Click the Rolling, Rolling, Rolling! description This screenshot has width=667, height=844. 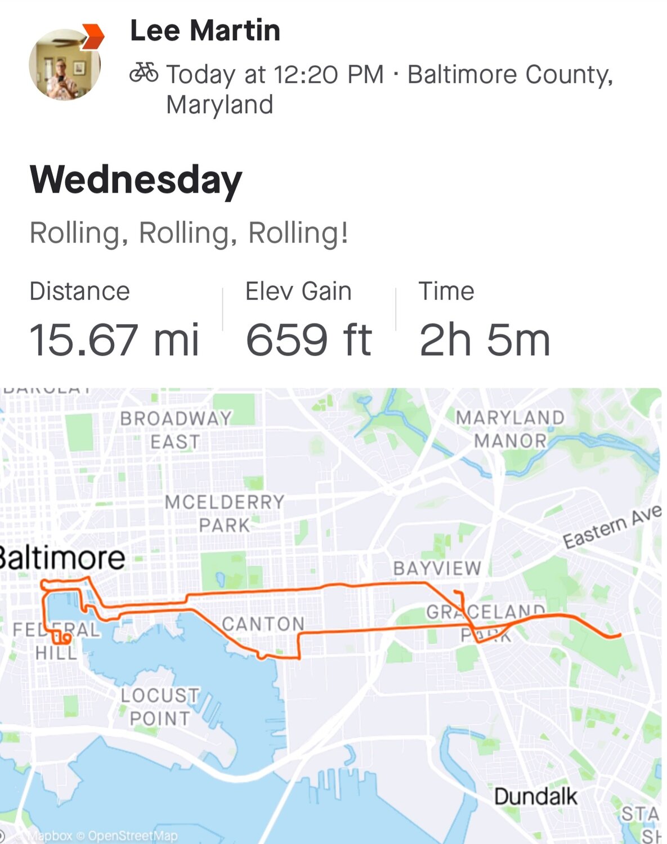click(x=189, y=233)
